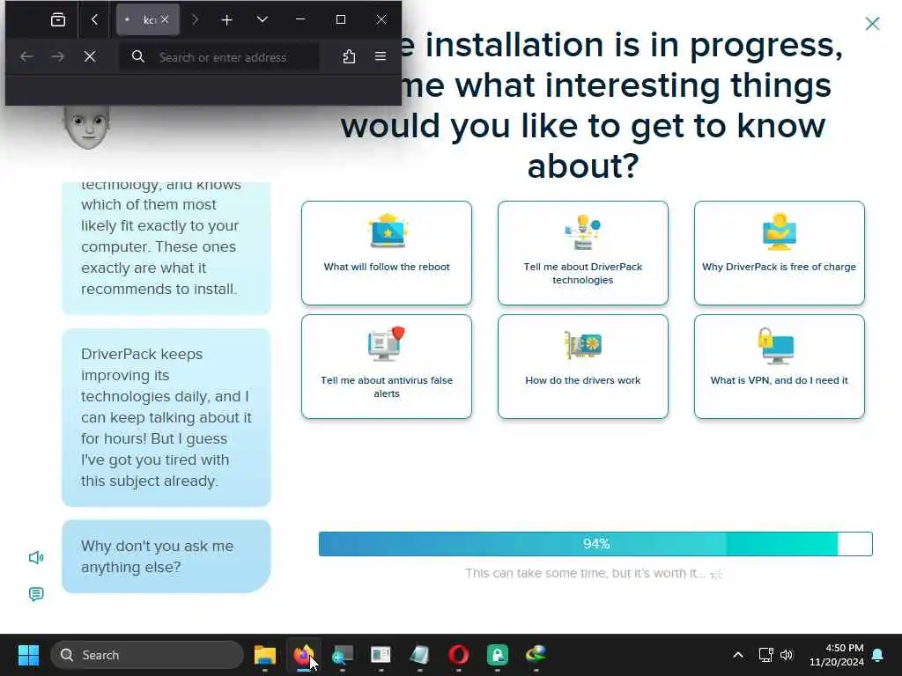Open the Firefox View icon in the browser

58,20
